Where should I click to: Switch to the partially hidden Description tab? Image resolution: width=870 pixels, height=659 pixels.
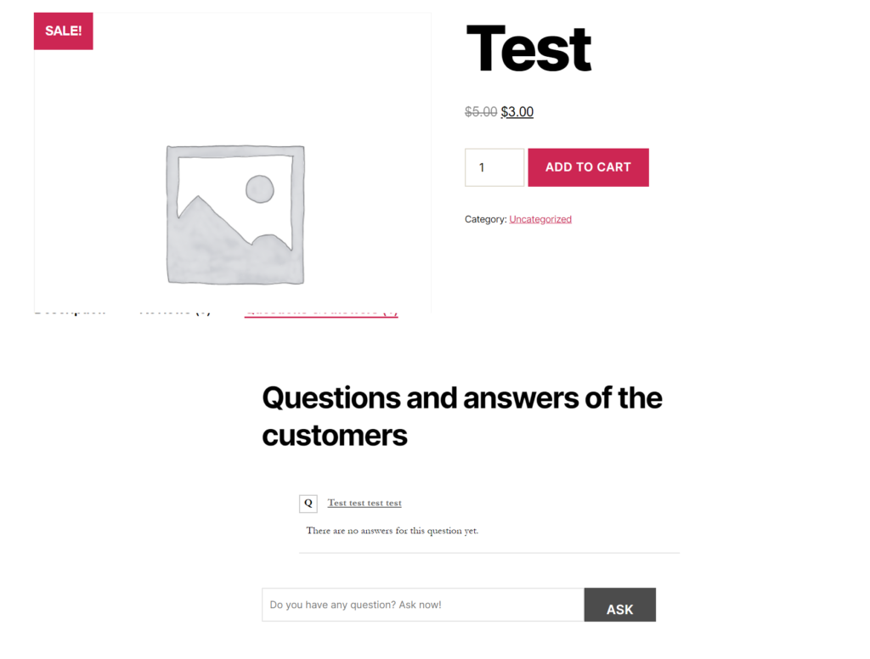point(71,313)
